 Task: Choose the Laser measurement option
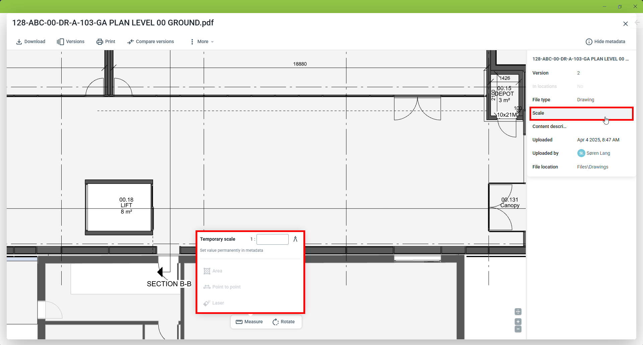(x=214, y=303)
